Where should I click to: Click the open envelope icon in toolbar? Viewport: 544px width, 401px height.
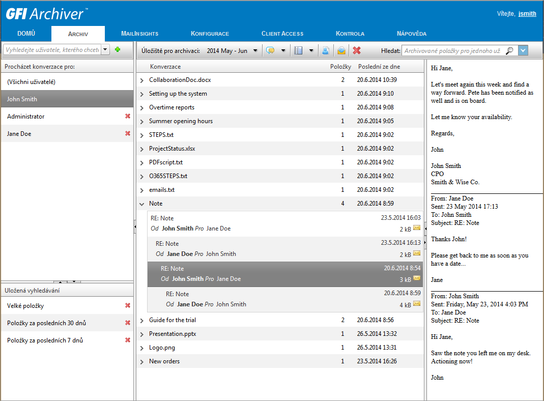[341, 51]
